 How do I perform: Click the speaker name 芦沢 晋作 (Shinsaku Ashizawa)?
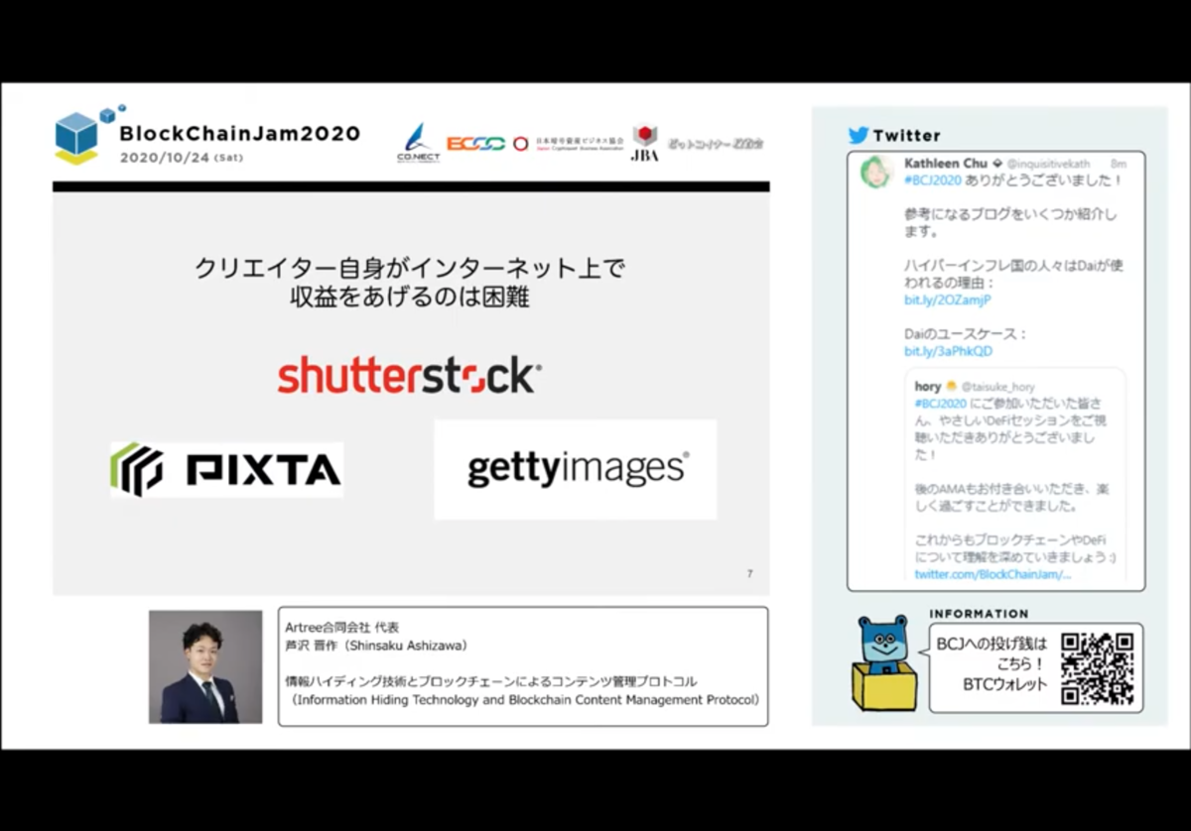376,646
